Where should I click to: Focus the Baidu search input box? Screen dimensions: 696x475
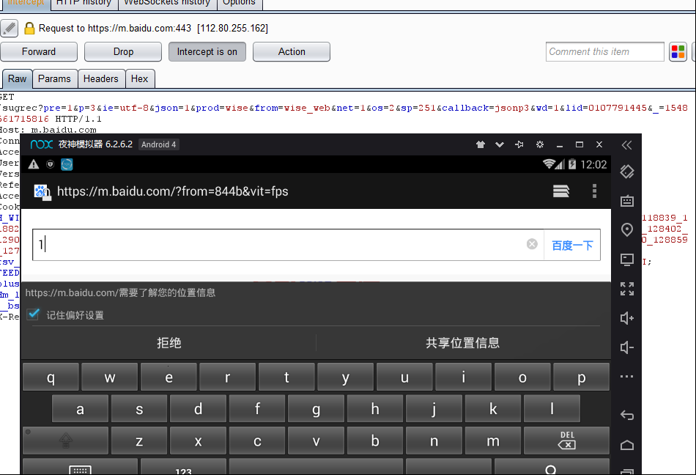[x=288, y=245]
